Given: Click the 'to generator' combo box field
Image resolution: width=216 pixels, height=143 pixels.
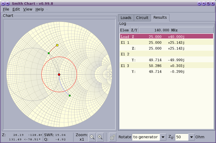Looking at the screenshot, I should (x=146, y=137).
